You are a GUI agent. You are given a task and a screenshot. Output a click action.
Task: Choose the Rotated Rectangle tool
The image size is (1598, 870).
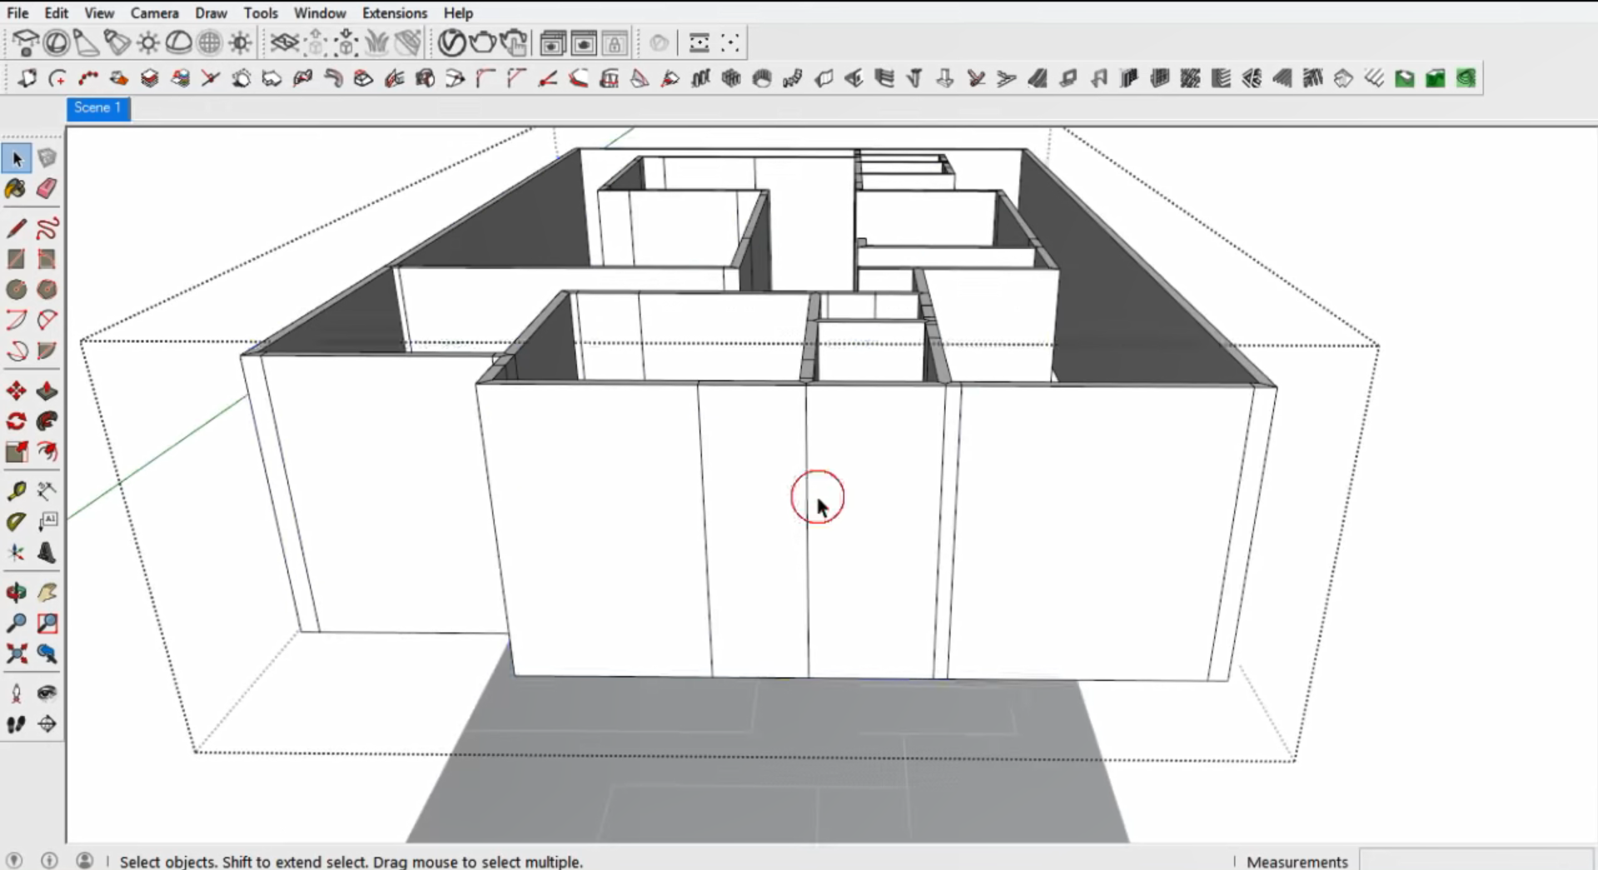[x=47, y=259]
